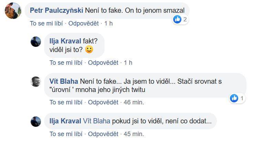
Task: Click the smiley emoji in Ilja's comment
Action: click(x=89, y=50)
